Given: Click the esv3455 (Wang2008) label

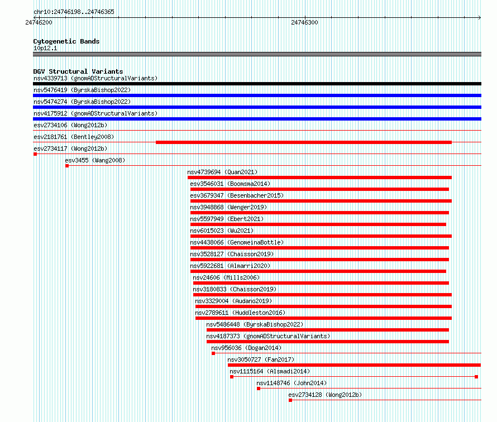Looking at the screenshot, I should coord(95,160).
